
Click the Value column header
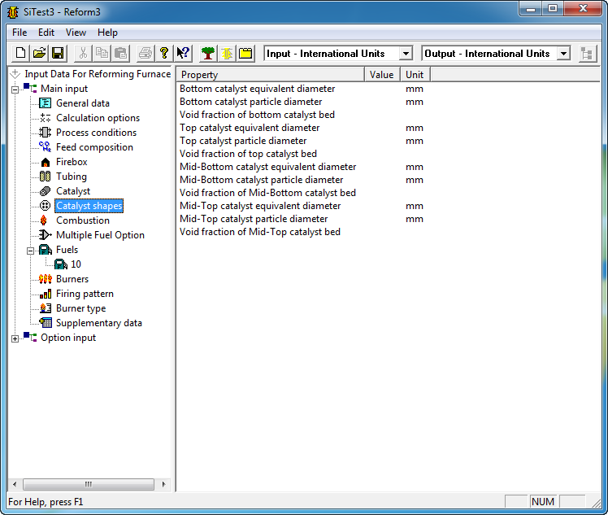click(x=382, y=75)
